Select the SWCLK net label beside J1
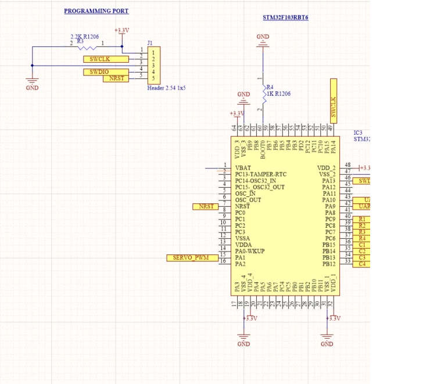This screenshot has width=437, height=384. (x=106, y=59)
